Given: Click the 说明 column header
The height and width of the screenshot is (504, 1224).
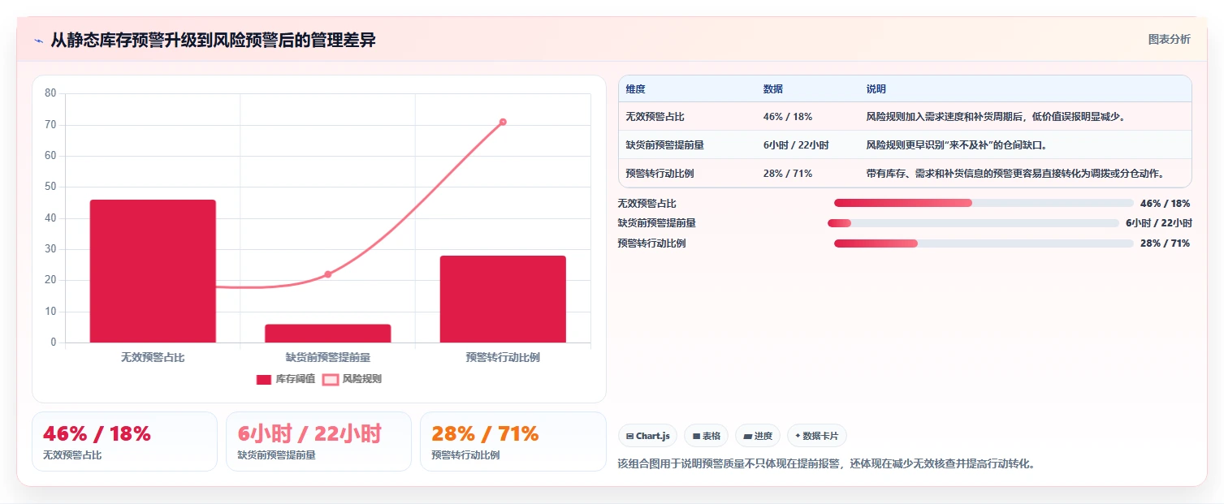Looking at the screenshot, I should [876, 89].
